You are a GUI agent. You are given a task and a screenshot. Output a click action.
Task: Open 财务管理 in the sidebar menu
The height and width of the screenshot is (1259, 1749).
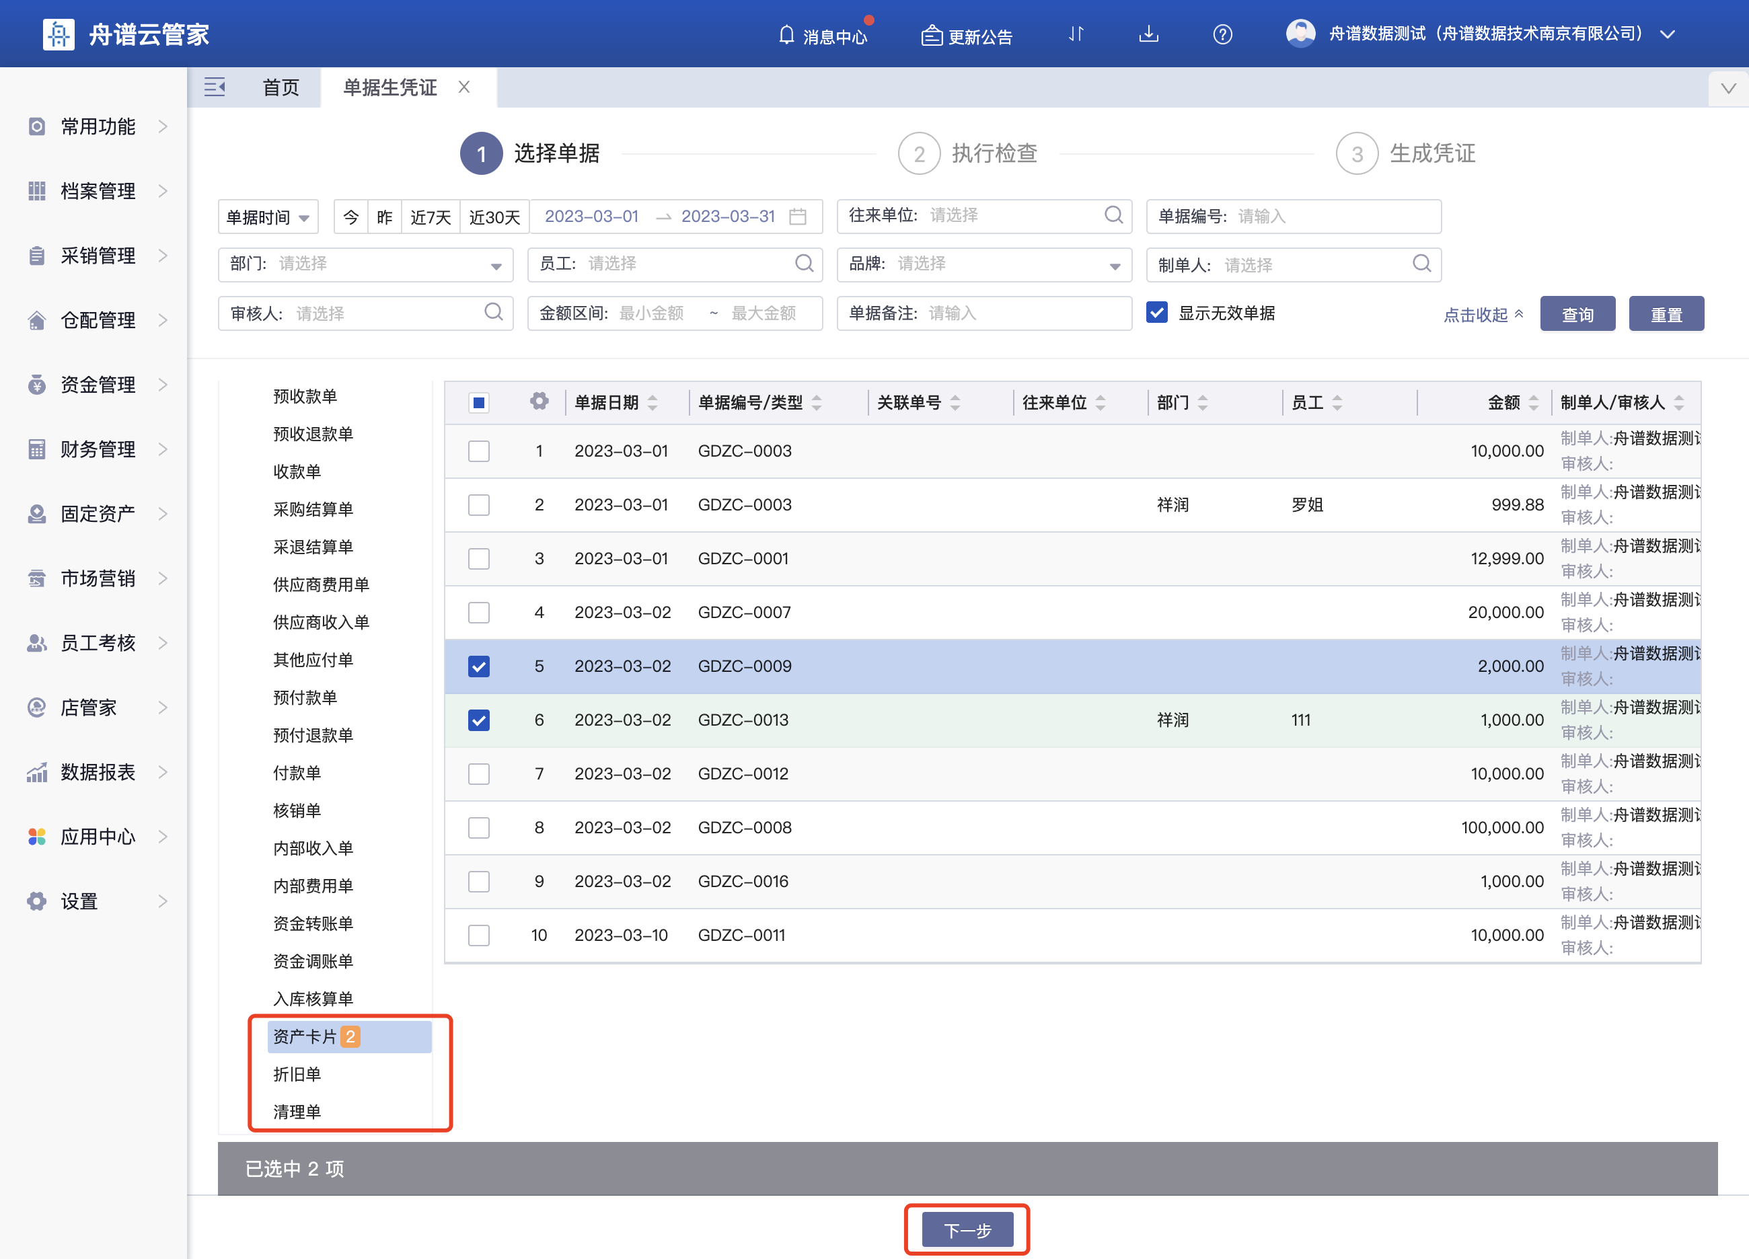[98, 449]
